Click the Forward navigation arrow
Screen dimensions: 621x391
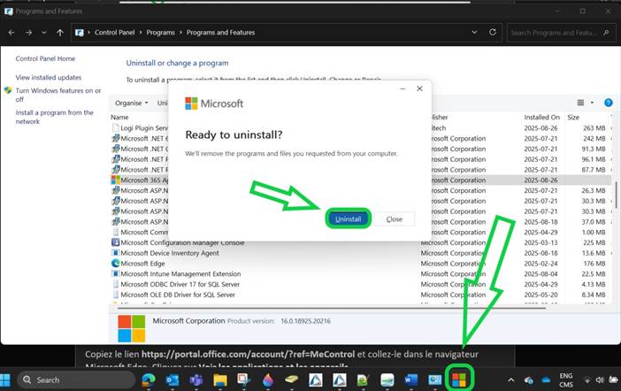28,33
